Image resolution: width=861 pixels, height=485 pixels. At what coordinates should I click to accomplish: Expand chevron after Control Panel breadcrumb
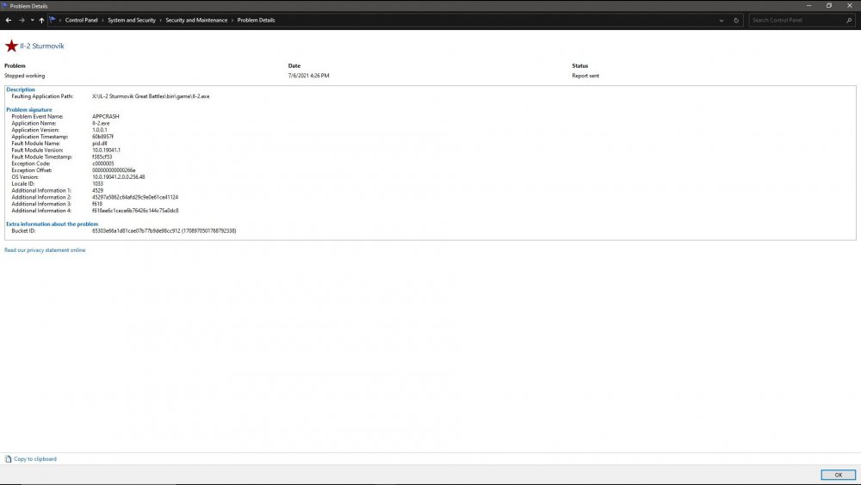(x=102, y=20)
